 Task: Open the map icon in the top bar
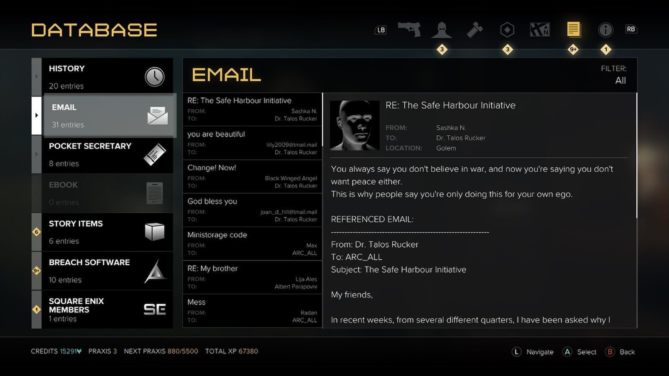click(540, 29)
